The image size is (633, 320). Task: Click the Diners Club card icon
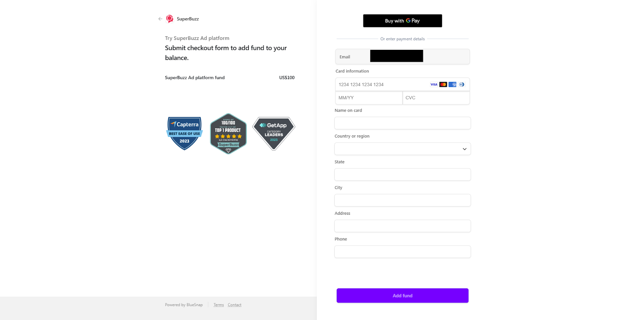coord(461,84)
